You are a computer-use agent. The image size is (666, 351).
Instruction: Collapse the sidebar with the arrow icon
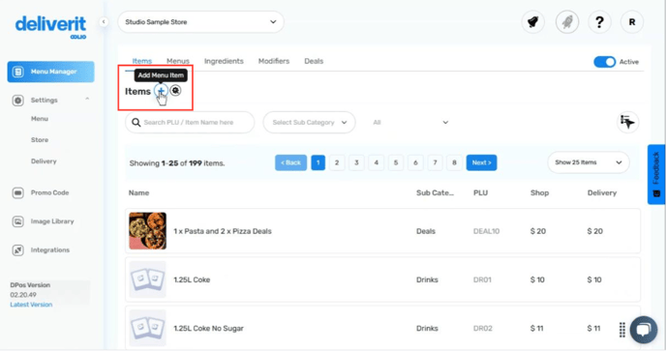pos(104,21)
